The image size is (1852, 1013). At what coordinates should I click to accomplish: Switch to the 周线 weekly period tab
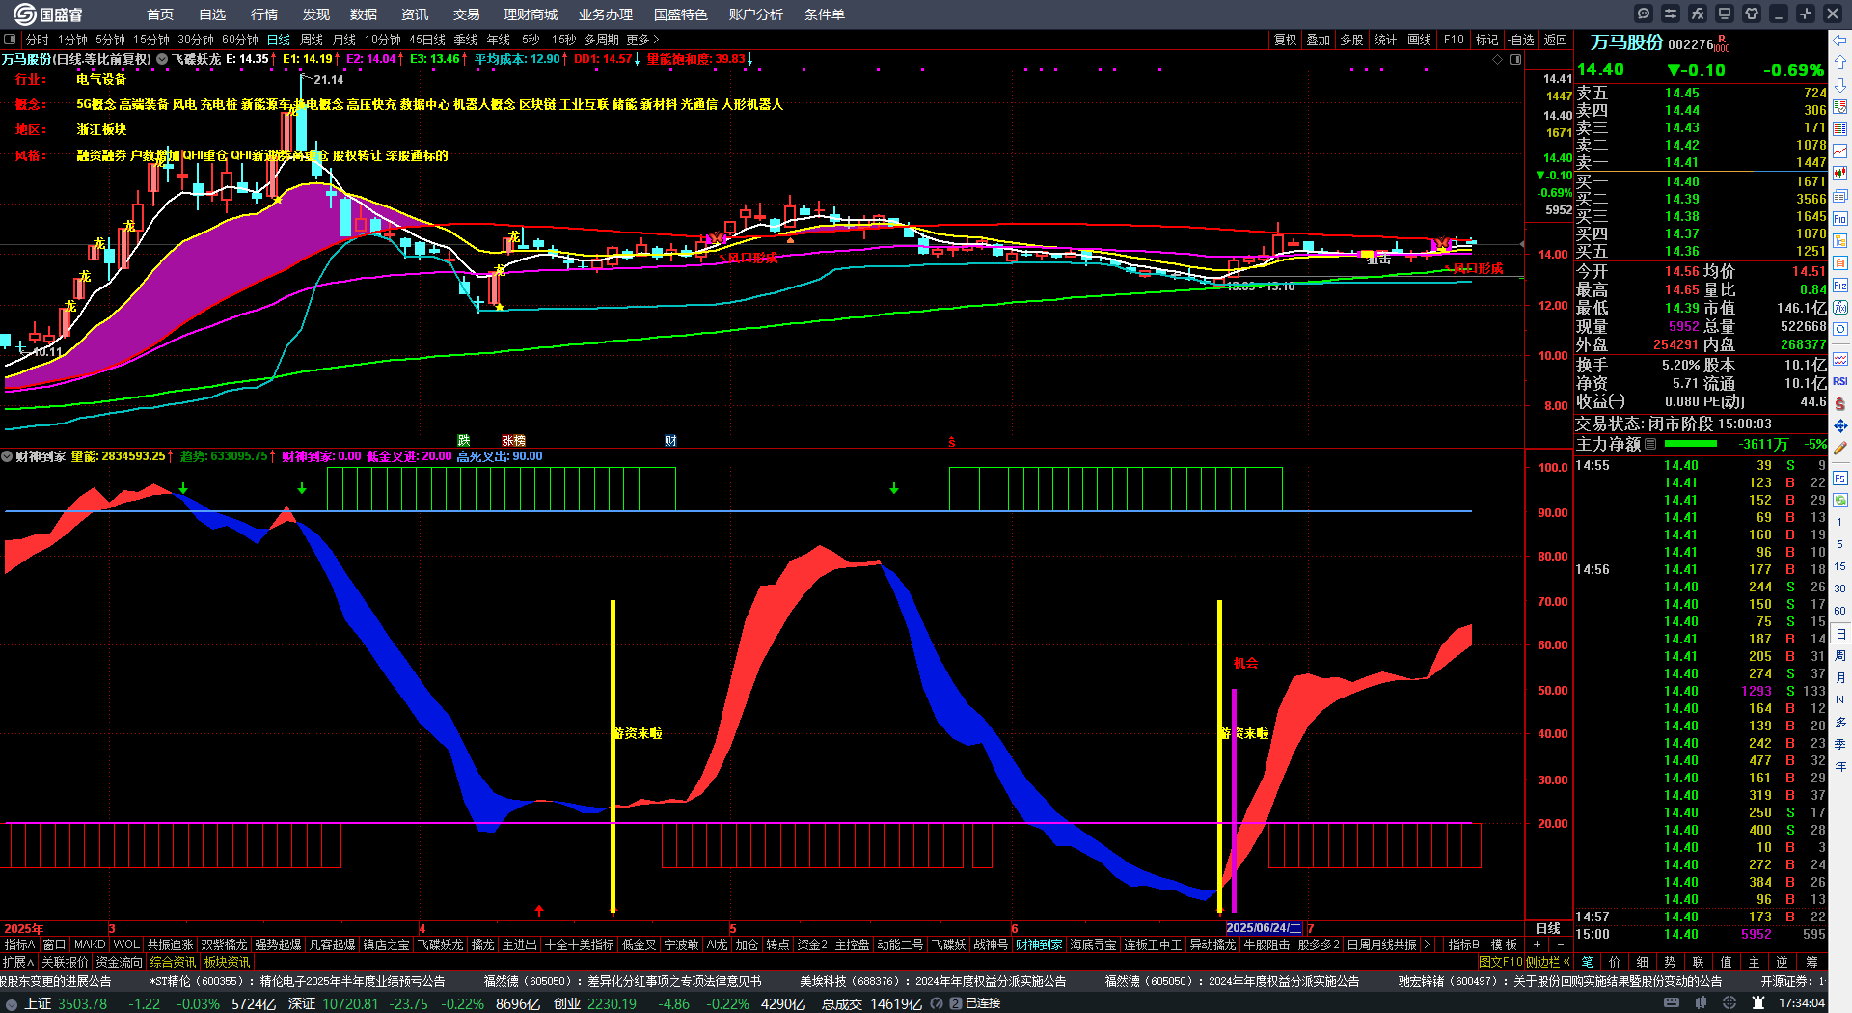tap(312, 40)
